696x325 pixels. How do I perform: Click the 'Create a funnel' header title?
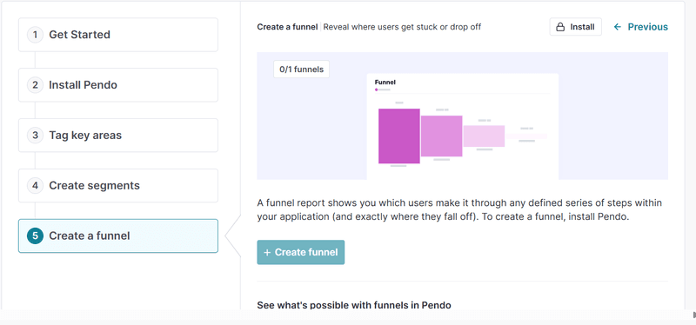pyautogui.click(x=287, y=27)
